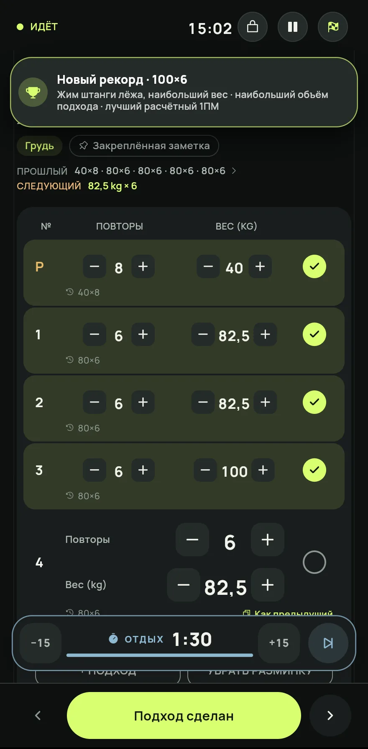Skip the rest timer
Screen dimensions: 368x749
[328, 643]
